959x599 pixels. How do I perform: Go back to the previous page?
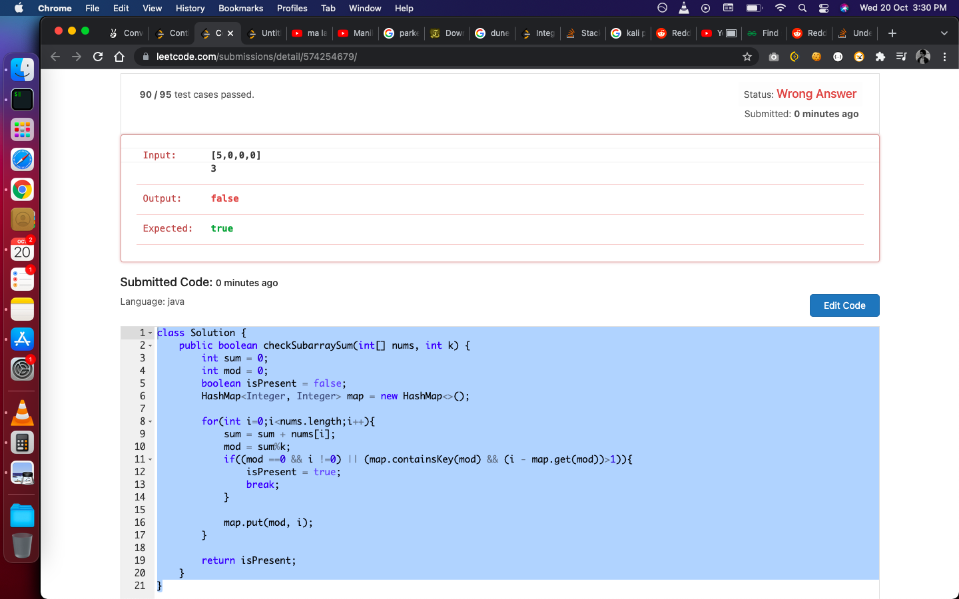coord(55,57)
